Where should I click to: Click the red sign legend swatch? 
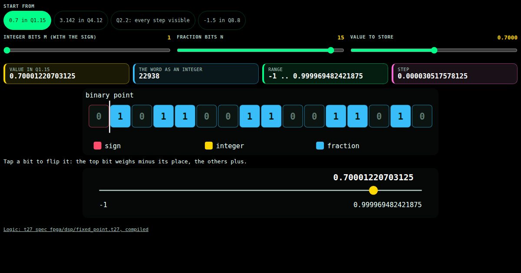(98, 146)
